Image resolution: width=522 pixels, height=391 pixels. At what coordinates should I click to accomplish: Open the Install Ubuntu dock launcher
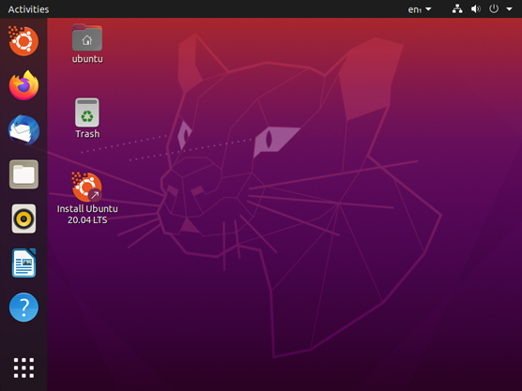pyautogui.click(x=23, y=41)
